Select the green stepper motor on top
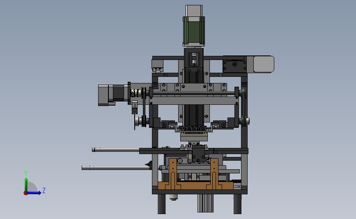 tap(194, 31)
